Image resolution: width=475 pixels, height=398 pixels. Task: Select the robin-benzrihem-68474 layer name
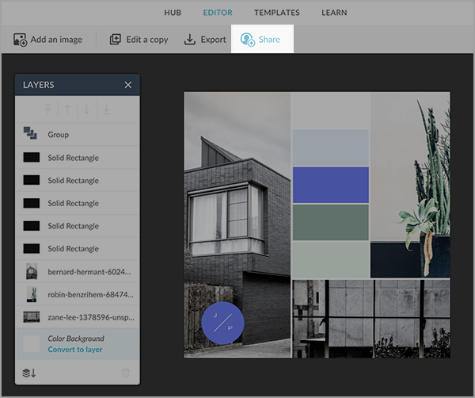point(90,295)
